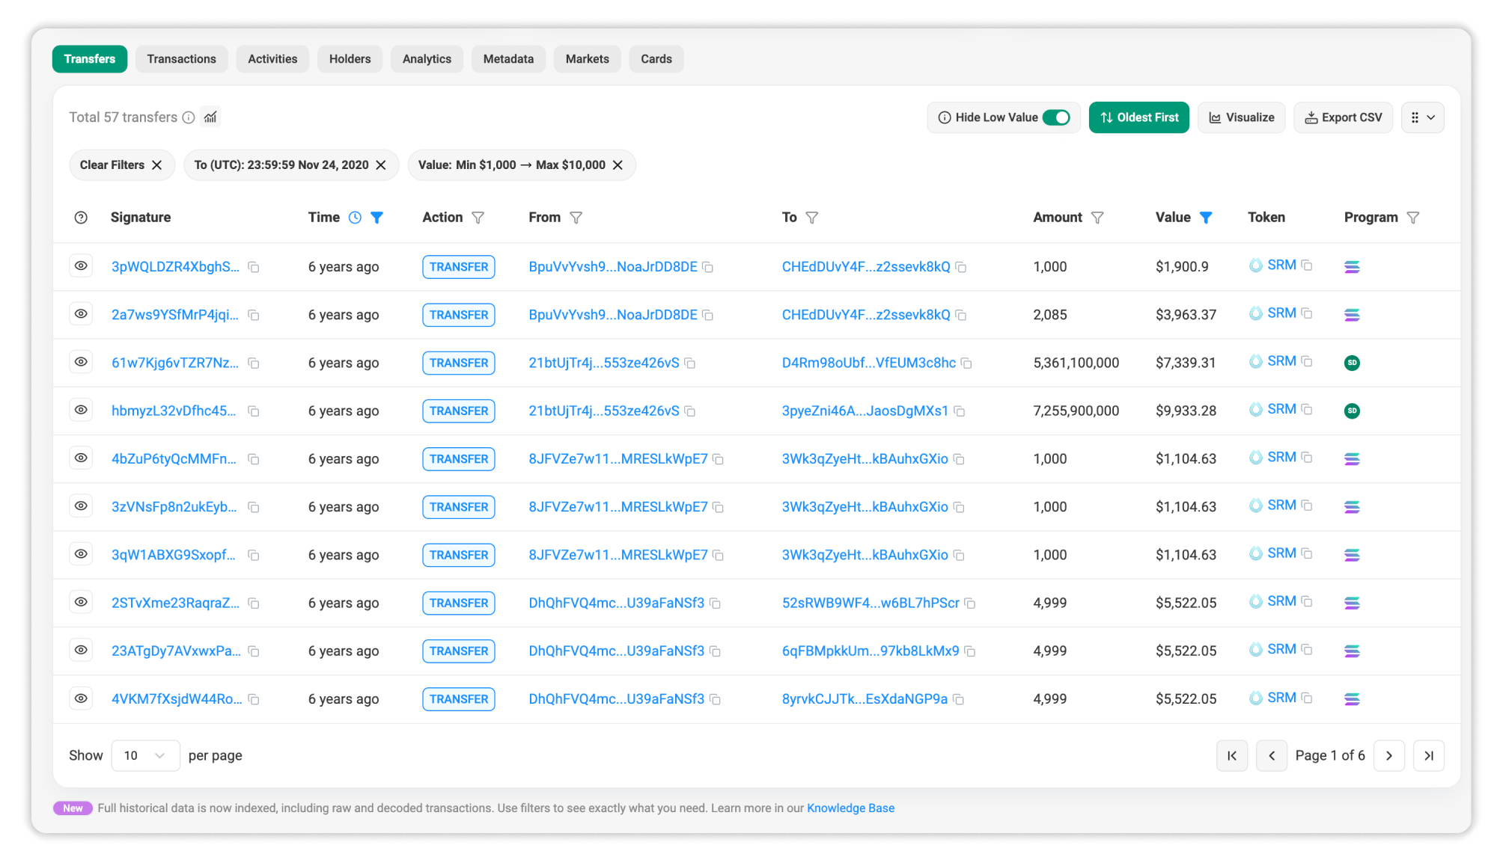This screenshot has height=863, width=1503.
Task: Open the Markets tab
Action: coord(588,59)
